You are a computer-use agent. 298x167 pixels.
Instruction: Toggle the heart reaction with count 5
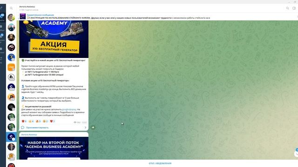pos(24,122)
